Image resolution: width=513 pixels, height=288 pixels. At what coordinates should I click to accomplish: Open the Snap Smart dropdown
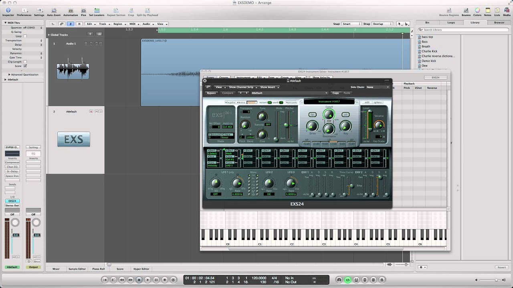[351, 24]
